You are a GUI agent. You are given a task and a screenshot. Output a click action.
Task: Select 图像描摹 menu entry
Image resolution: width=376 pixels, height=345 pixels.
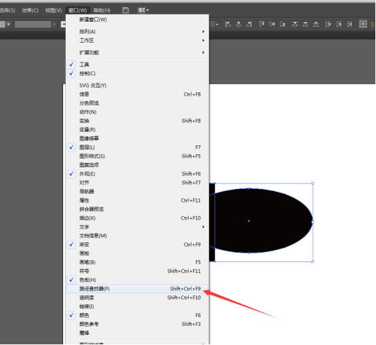point(138,139)
